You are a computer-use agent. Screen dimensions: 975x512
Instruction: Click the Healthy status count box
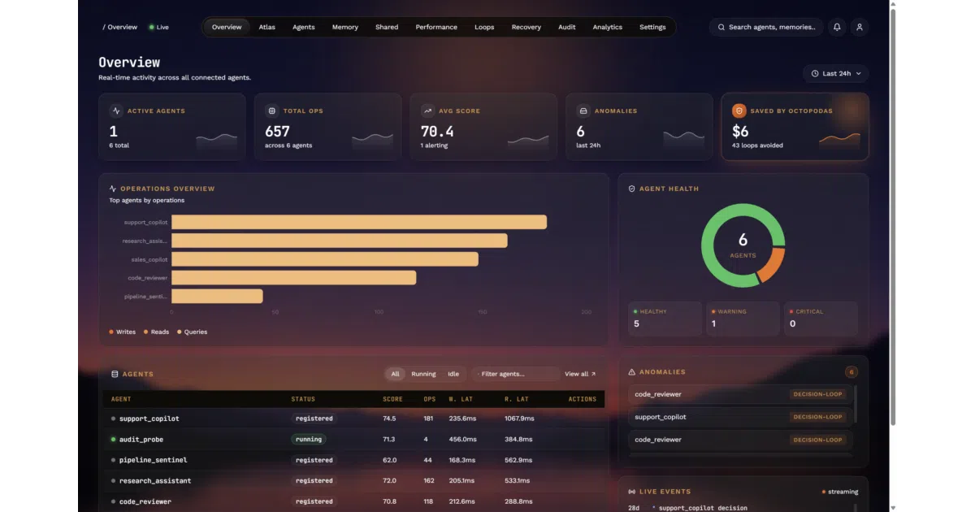coord(665,319)
